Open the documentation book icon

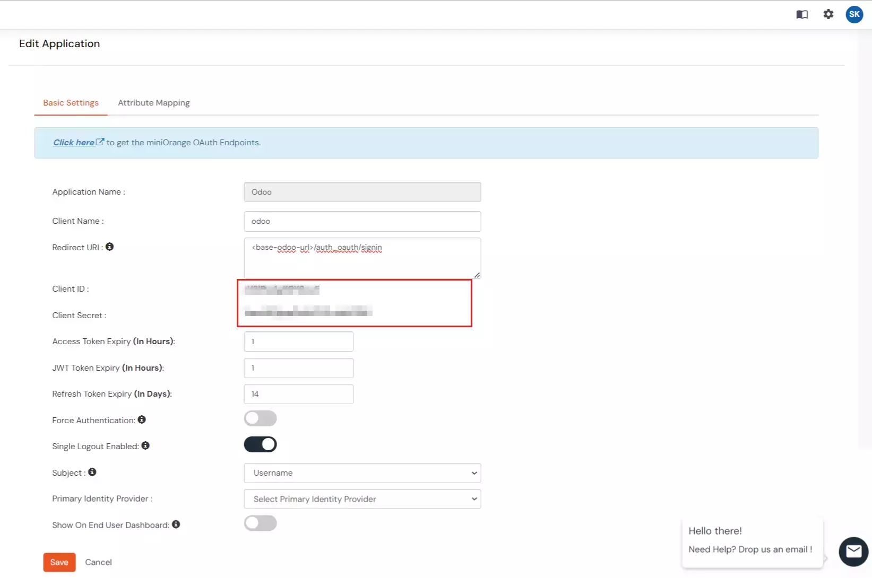[x=802, y=14]
